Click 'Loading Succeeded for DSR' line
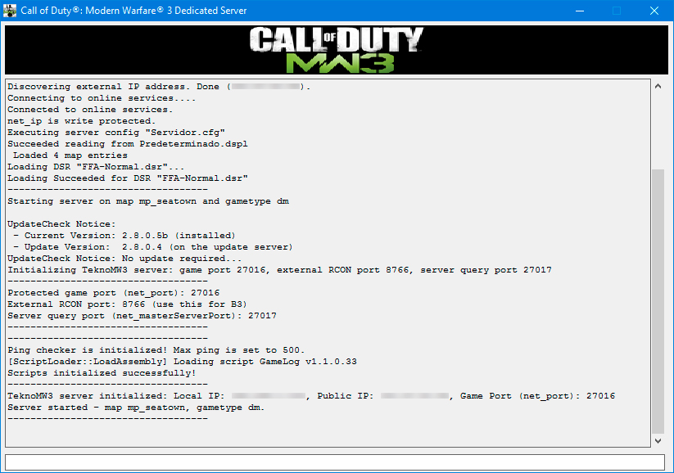Image resolution: width=674 pixels, height=473 pixels. tap(128, 178)
